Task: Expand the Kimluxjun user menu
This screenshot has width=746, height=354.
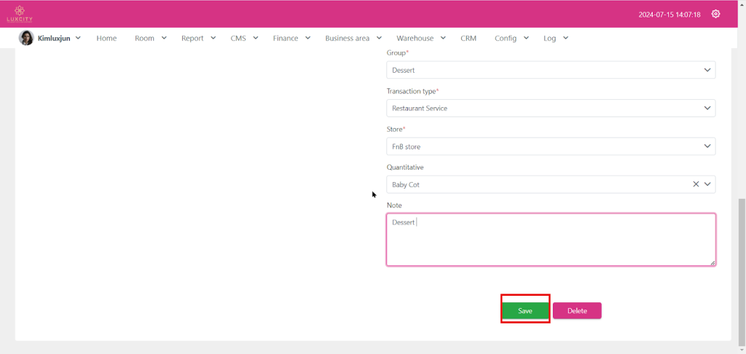Action: point(77,38)
